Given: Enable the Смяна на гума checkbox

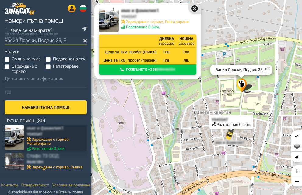Looking at the screenshot, I should click(7, 59).
